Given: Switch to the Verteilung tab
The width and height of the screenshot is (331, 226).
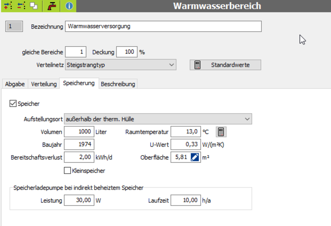Looking at the screenshot, I should point(44,84).
